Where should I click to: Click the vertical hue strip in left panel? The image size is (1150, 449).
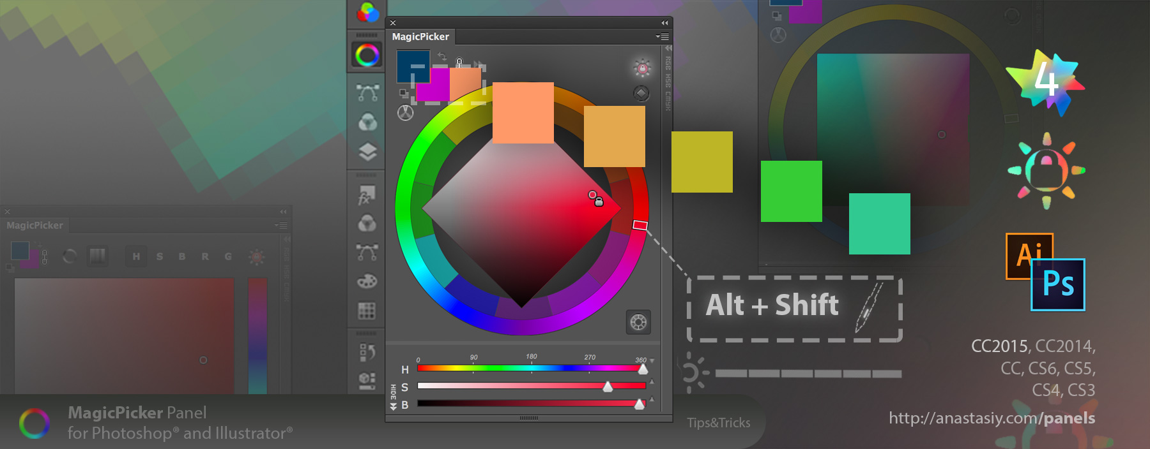tap(257, 335)
